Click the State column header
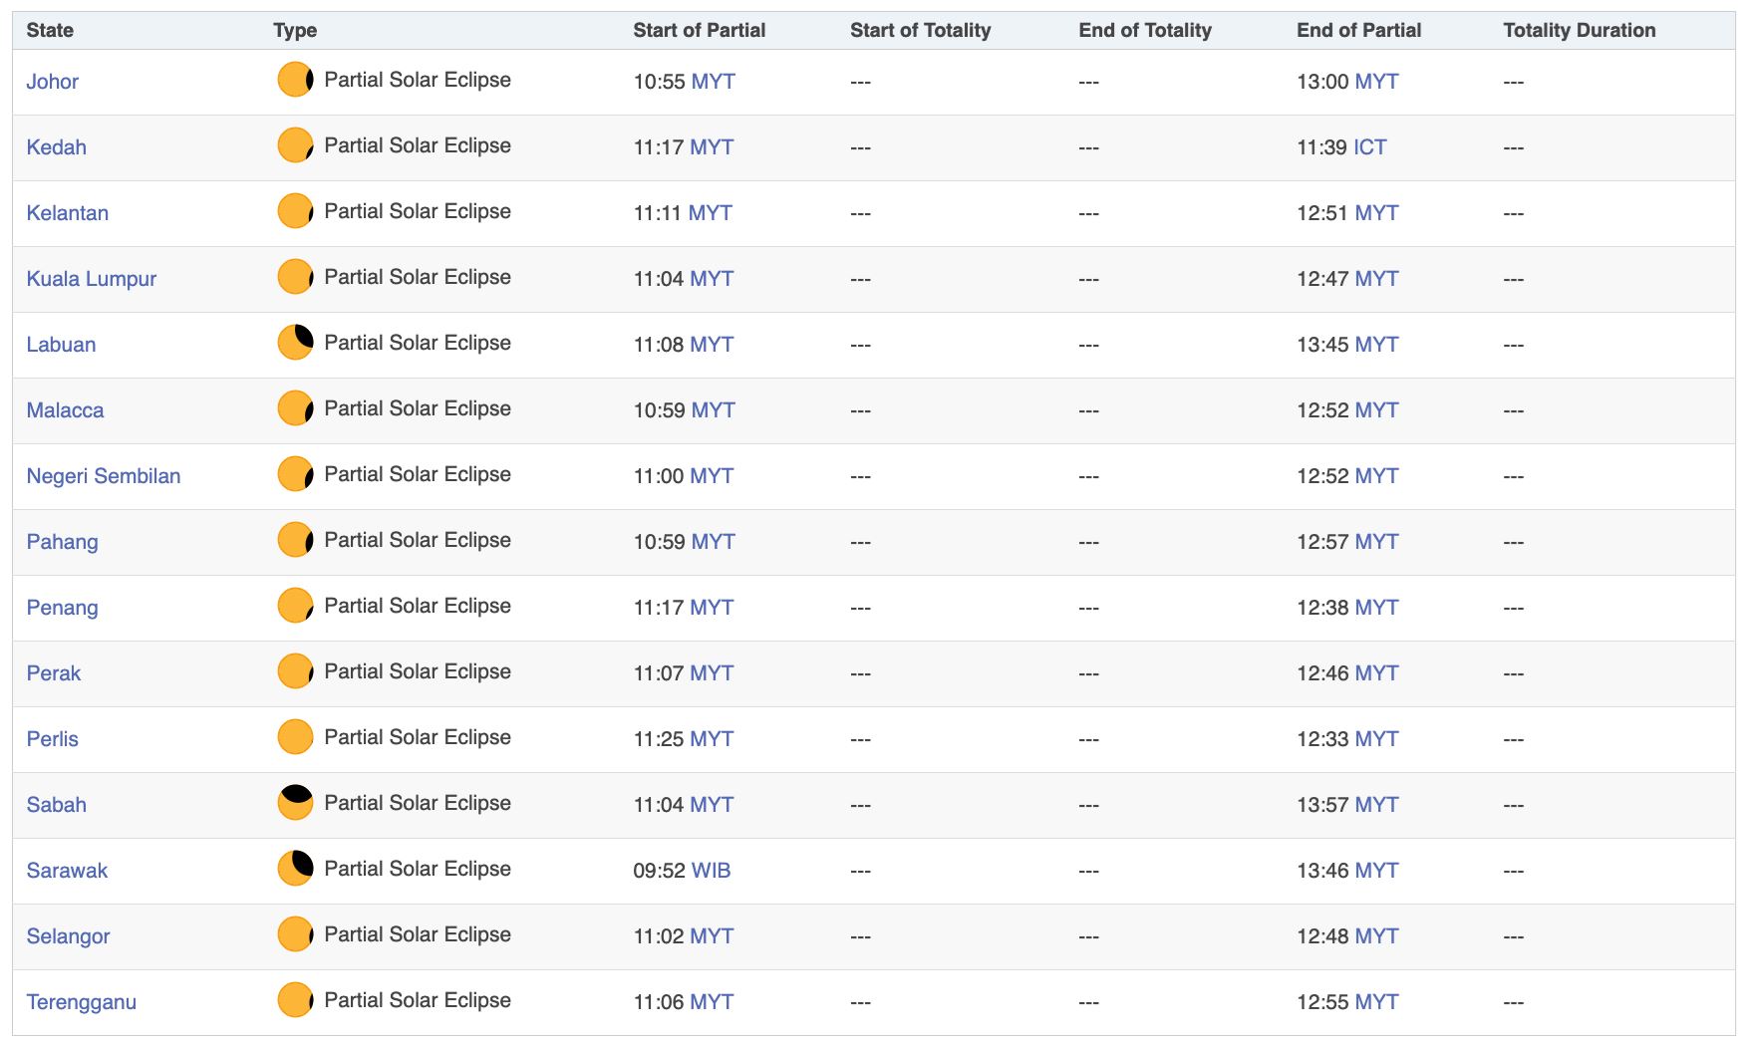The width and height of the screenshot is (1746, 1048). coord(50,30)
